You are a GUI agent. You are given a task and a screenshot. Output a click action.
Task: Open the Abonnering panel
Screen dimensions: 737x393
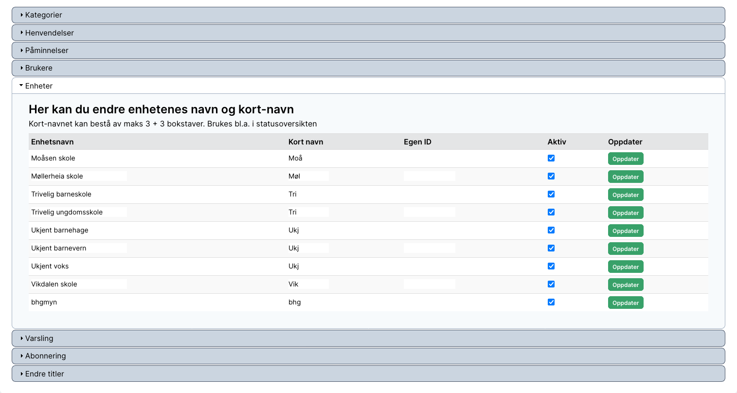coord(368,356)
